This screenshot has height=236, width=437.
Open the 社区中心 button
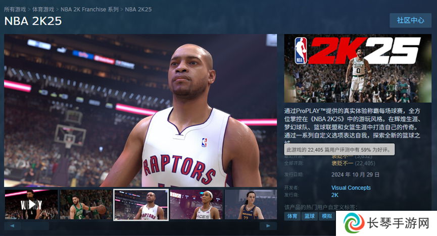tap(411, 20)
